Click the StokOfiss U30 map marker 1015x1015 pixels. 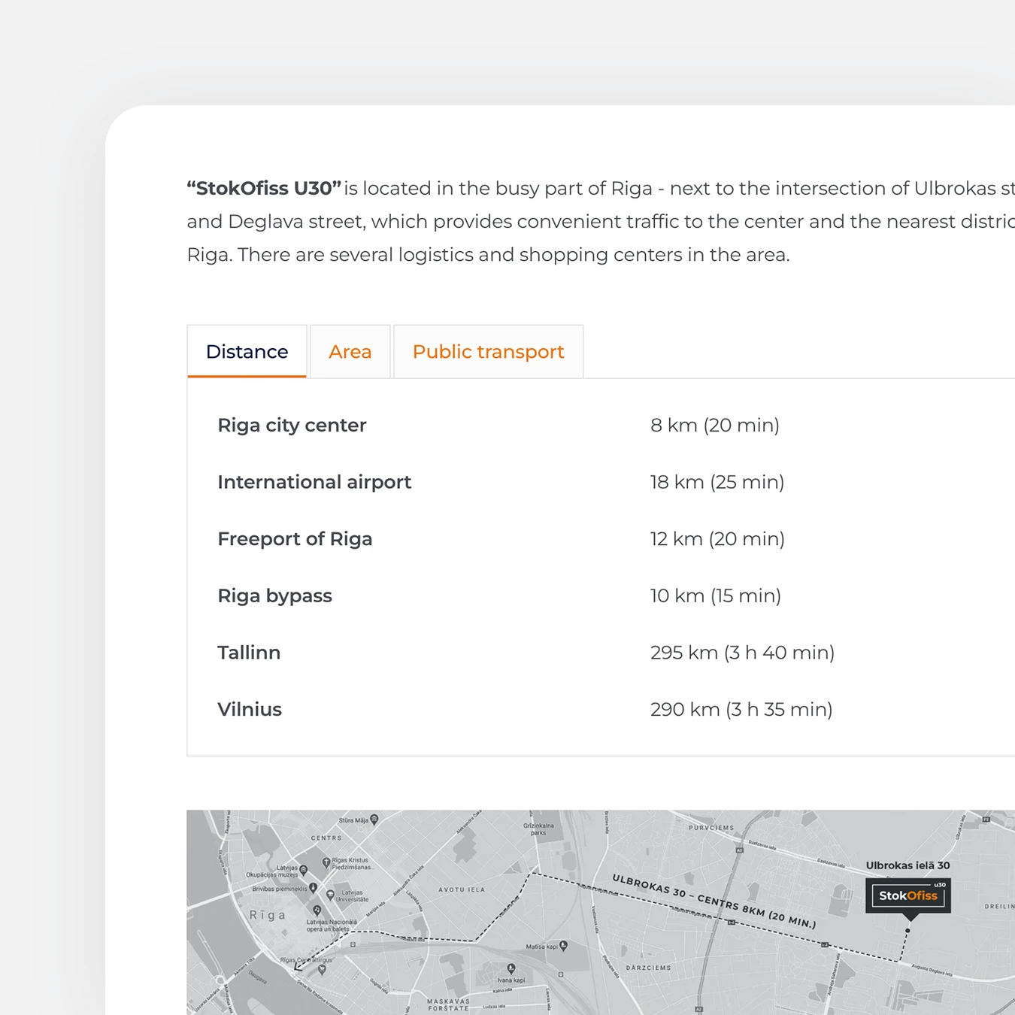[x=908, y=895]
